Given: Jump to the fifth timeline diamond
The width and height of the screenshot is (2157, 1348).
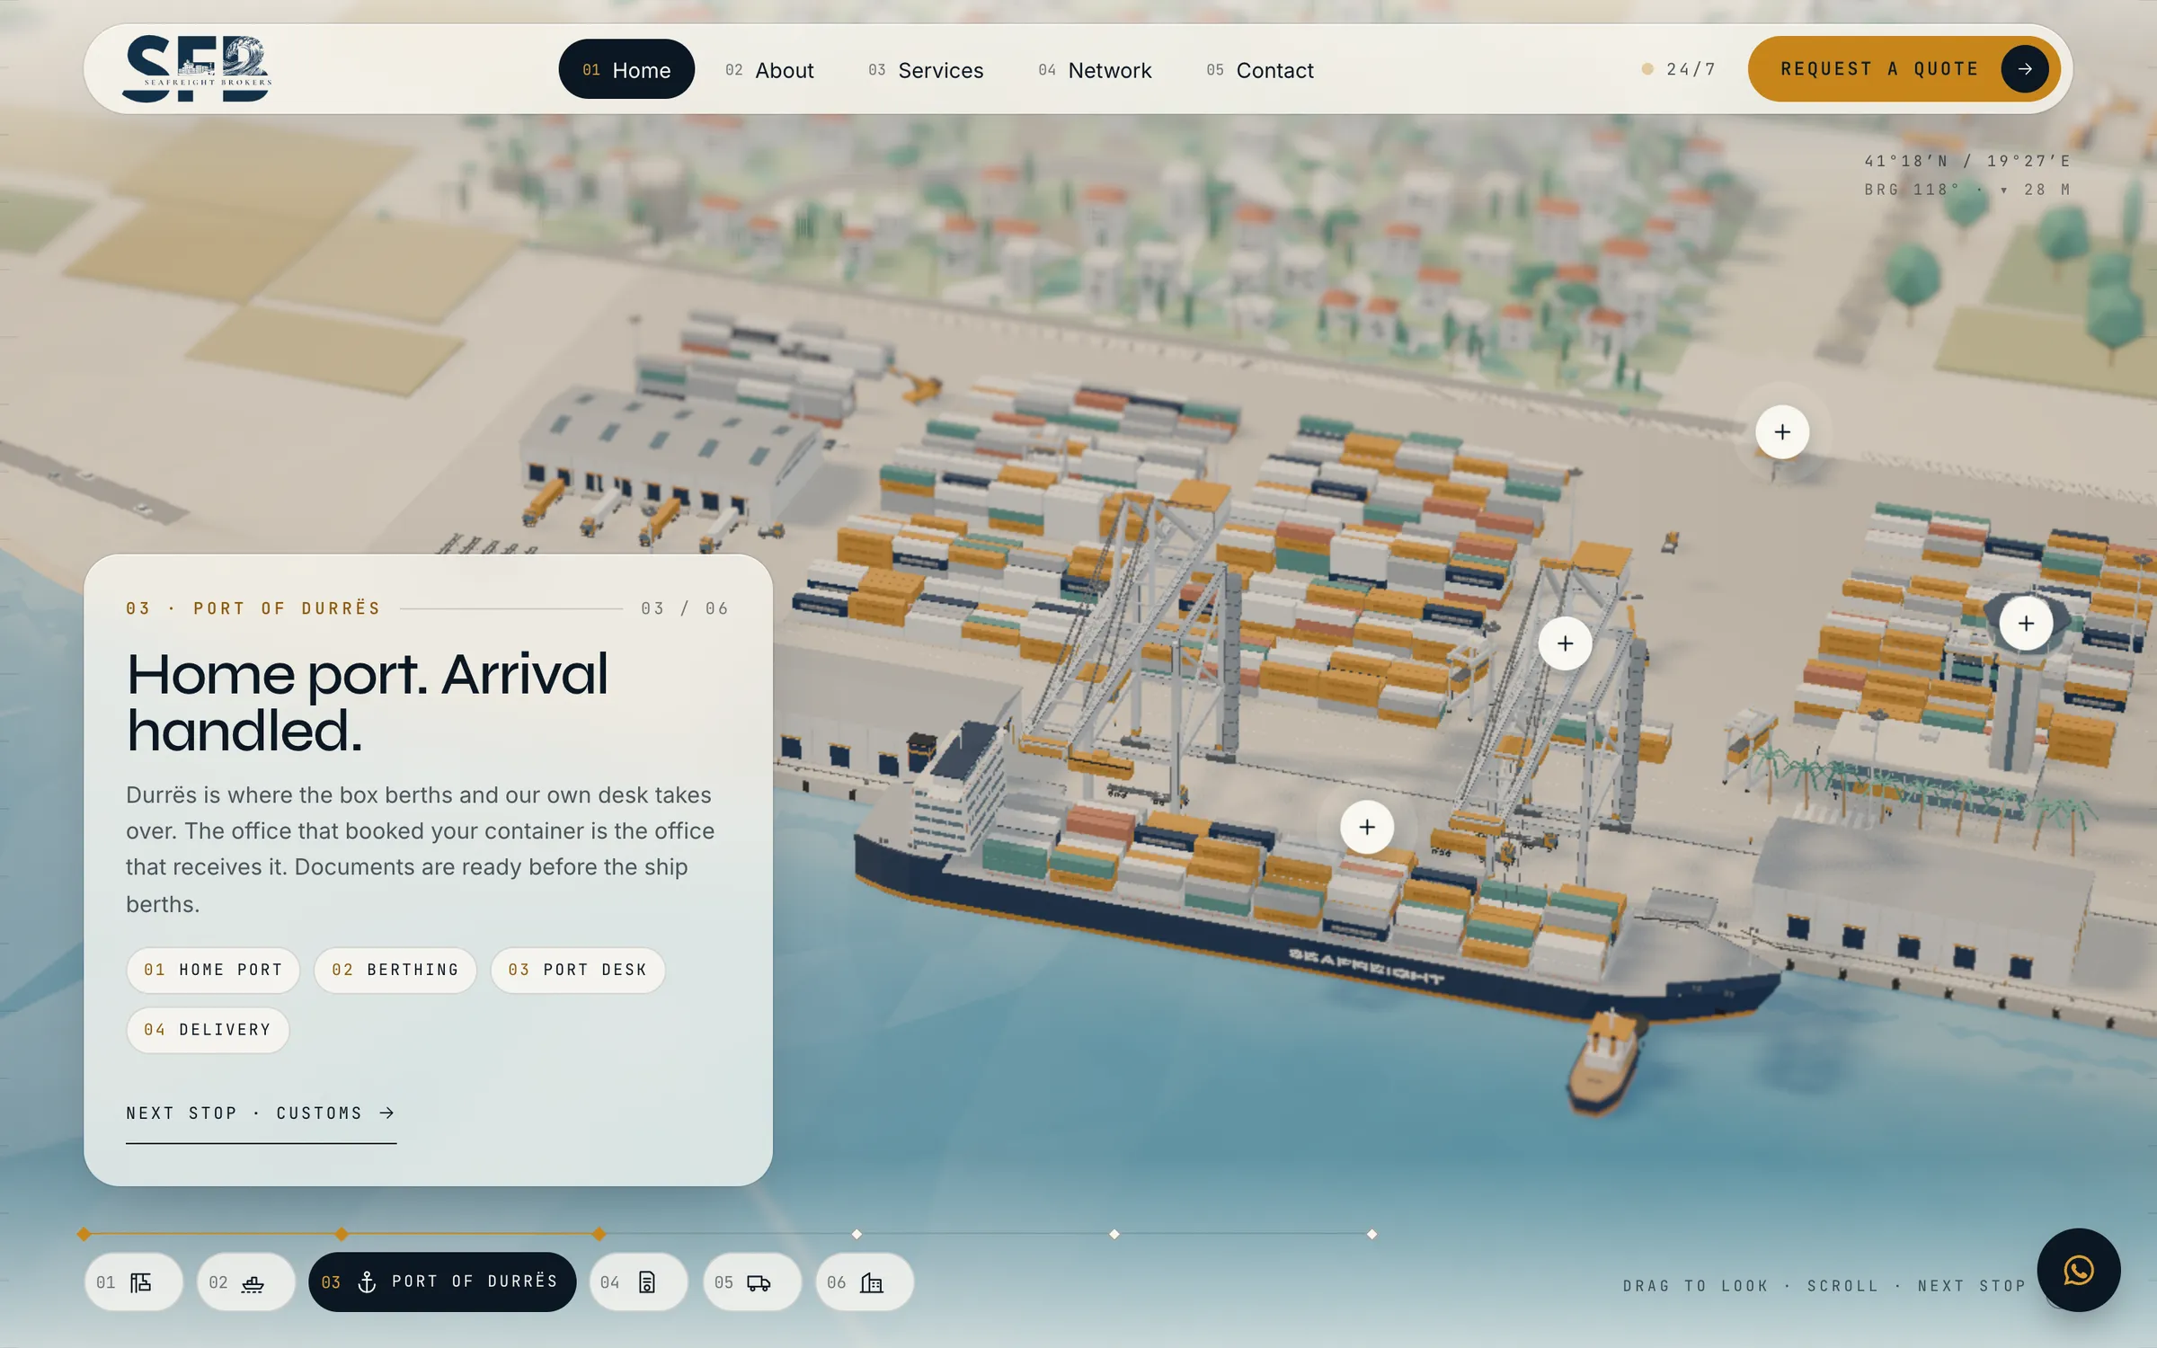Looking at the screenshot, I should click(x=1114, y=1235).
